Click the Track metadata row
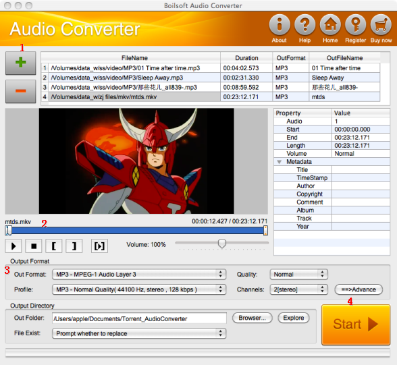This screenshot has height=365, width=397. pos(332,219)
